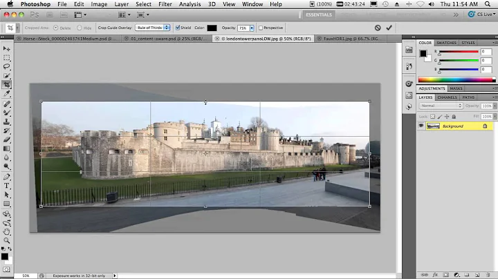Enable the Perspective checkbox
The height and width of the screenshot is (279, 498).
pos(261,28)
